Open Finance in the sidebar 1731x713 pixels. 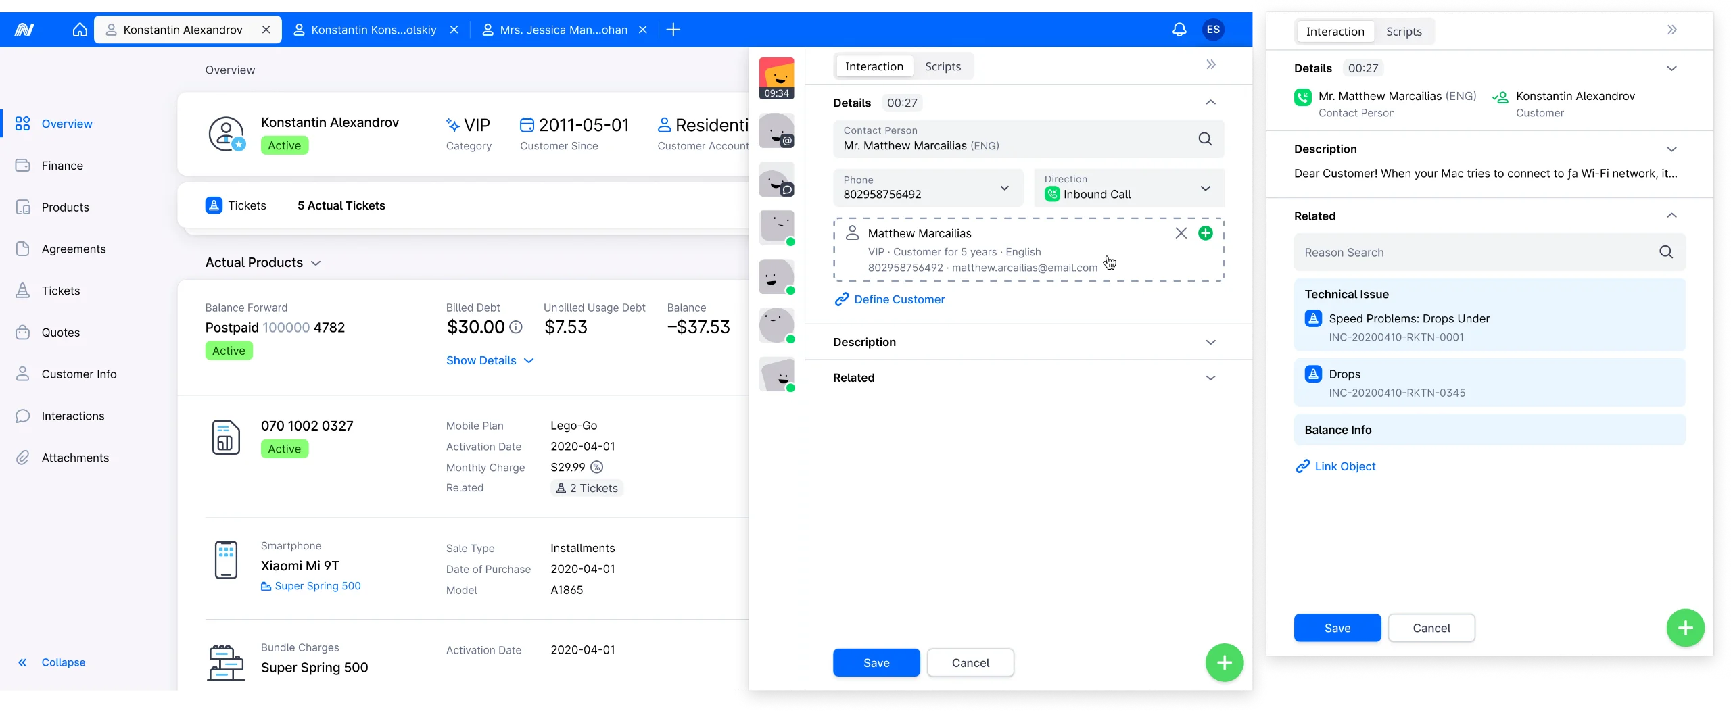(62, 166)
